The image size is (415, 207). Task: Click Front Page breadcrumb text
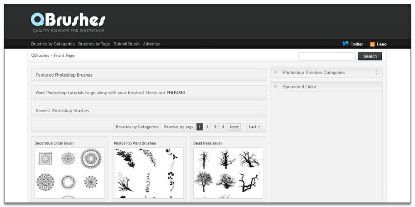64,55
